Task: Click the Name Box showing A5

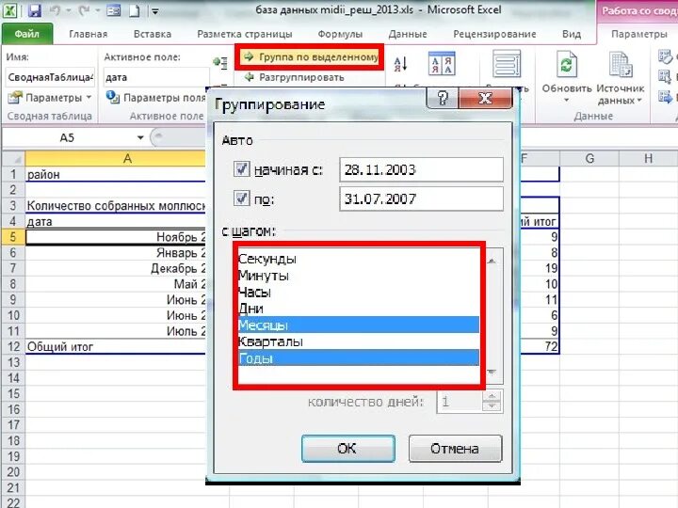Action: (x=68, y=137)
